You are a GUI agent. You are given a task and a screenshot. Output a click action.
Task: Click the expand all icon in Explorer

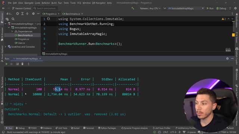click(22, 14)
